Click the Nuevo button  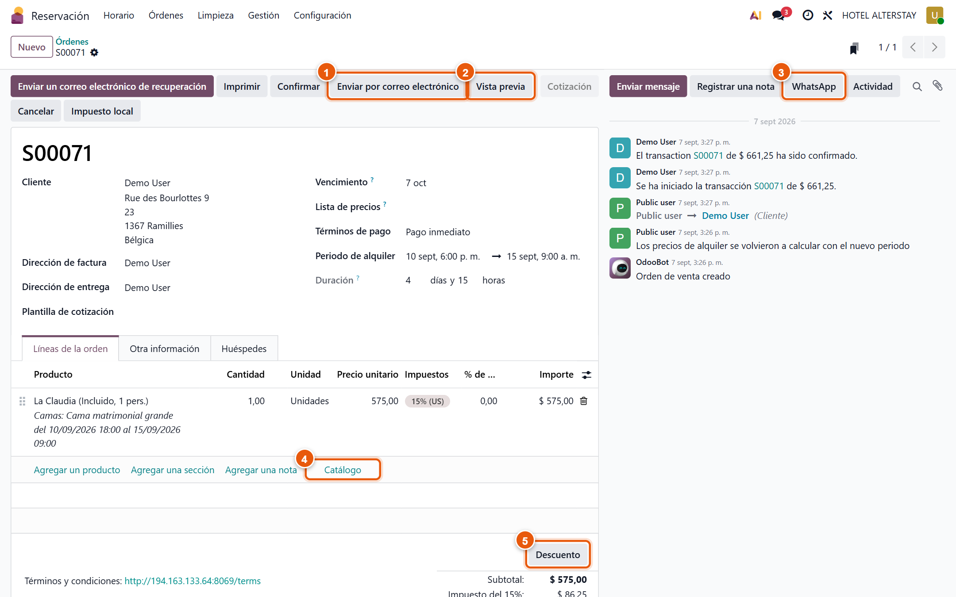[32, 47]
